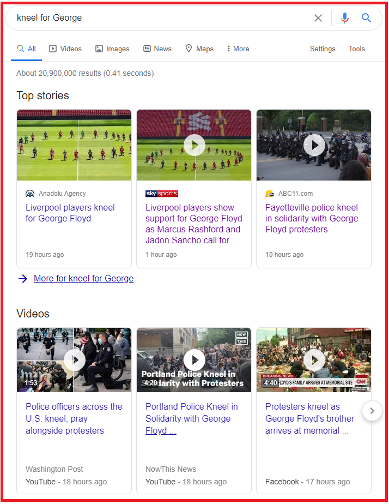This screenshot has height=504, width=389.
Task: Open 'Police officers across the U.S. kneel' link
Action: (74, 418)
